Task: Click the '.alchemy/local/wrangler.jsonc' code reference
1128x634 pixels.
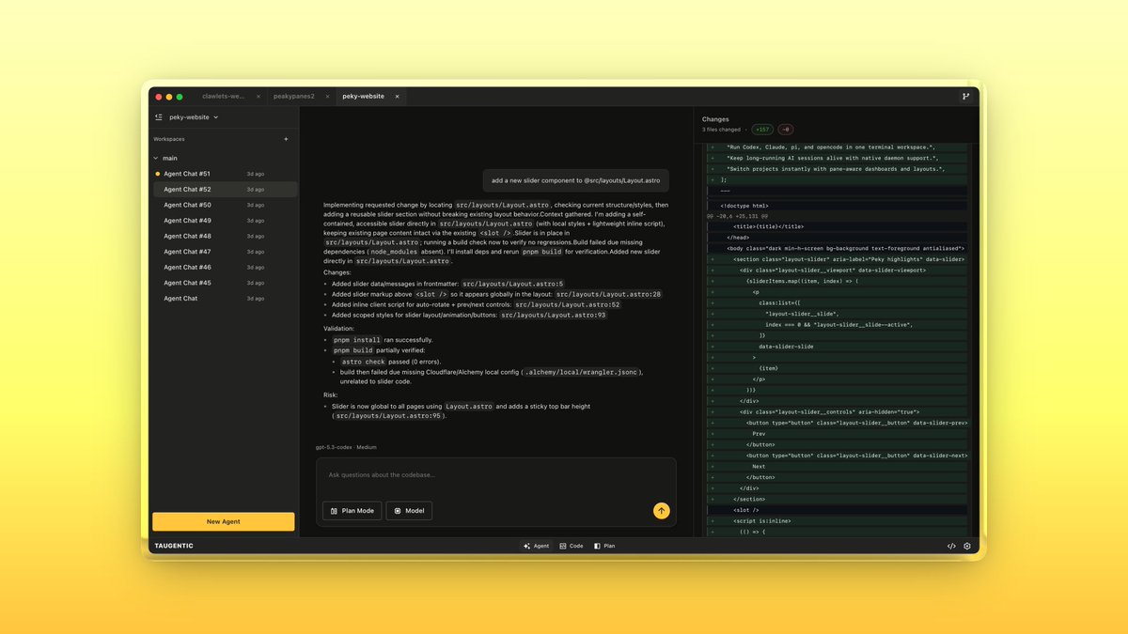Action: 583,372
